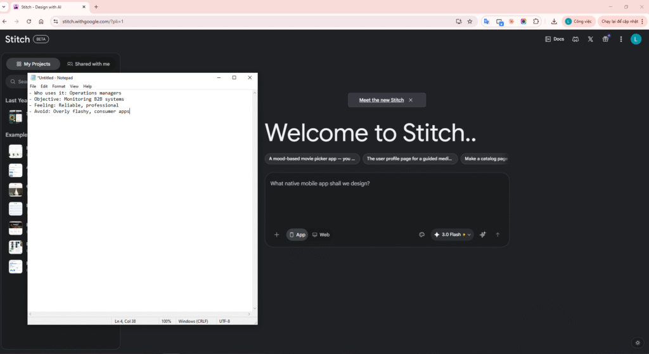This screenshot has height=354, width=649.
Task: Expand the 3.0 Flash model dropdown
Action: [453, 235]
